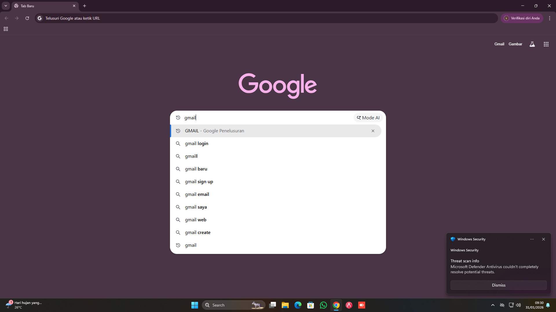The width and height of the screenshot is (556, 312).
Task: Dismiss the Windows Security notification
Action: pyautogui.click(x=498, y=285)
